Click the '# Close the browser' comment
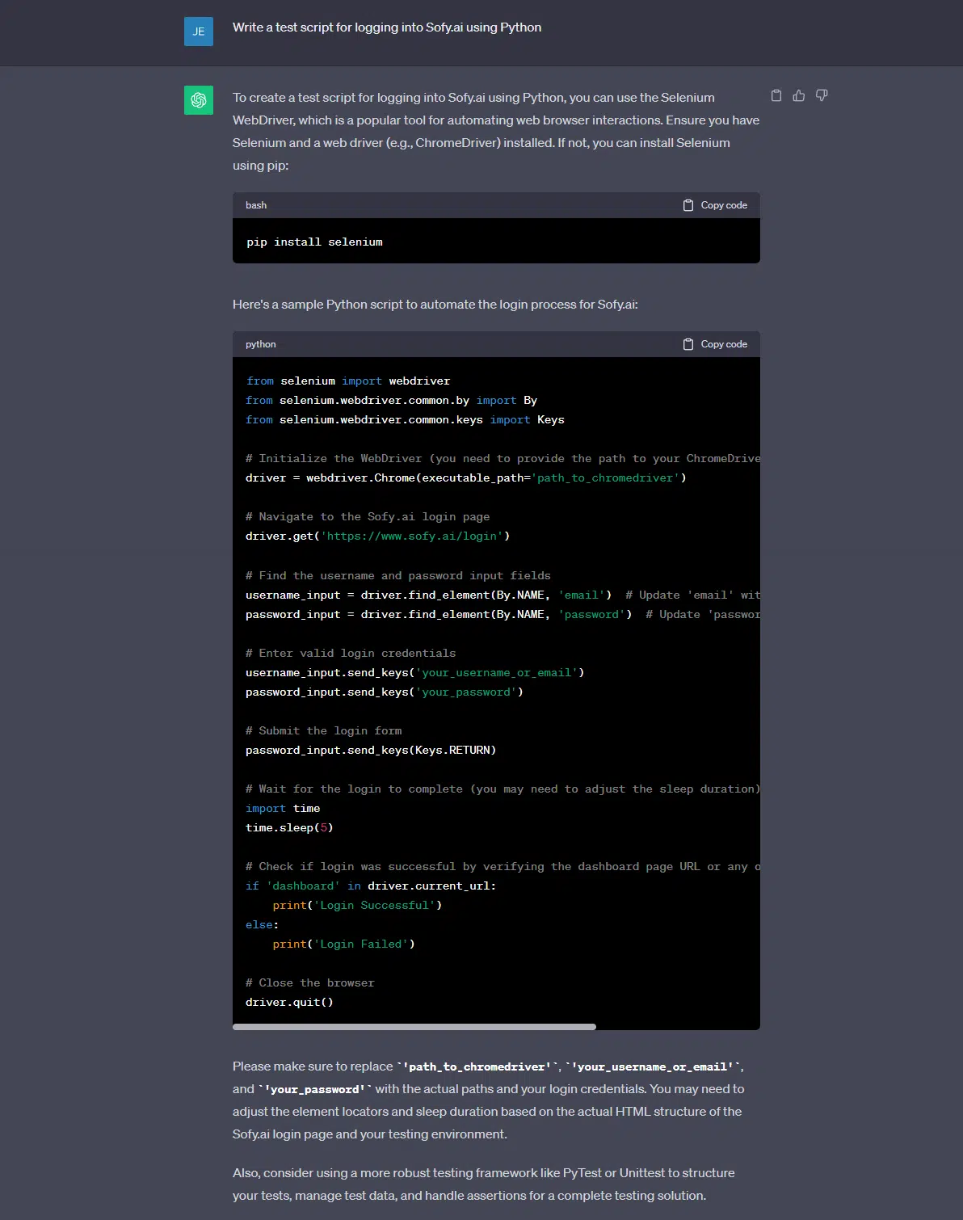Screen dimensions: 963x1220 pyautogui.click(x=310, y=983)
